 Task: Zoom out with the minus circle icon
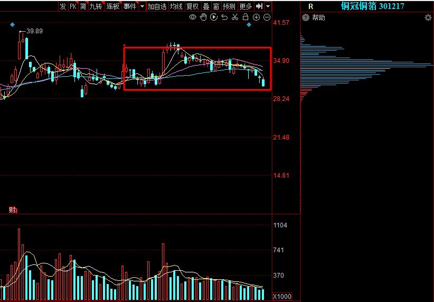click(267, 17)
